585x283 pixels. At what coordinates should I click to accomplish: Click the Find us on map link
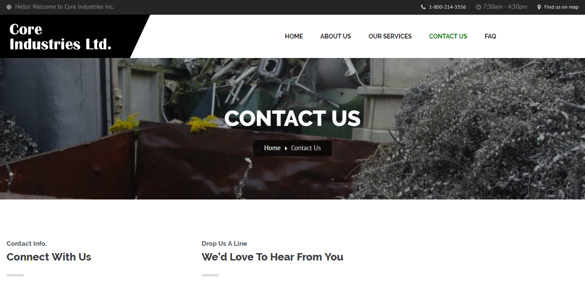click(561, 7)
